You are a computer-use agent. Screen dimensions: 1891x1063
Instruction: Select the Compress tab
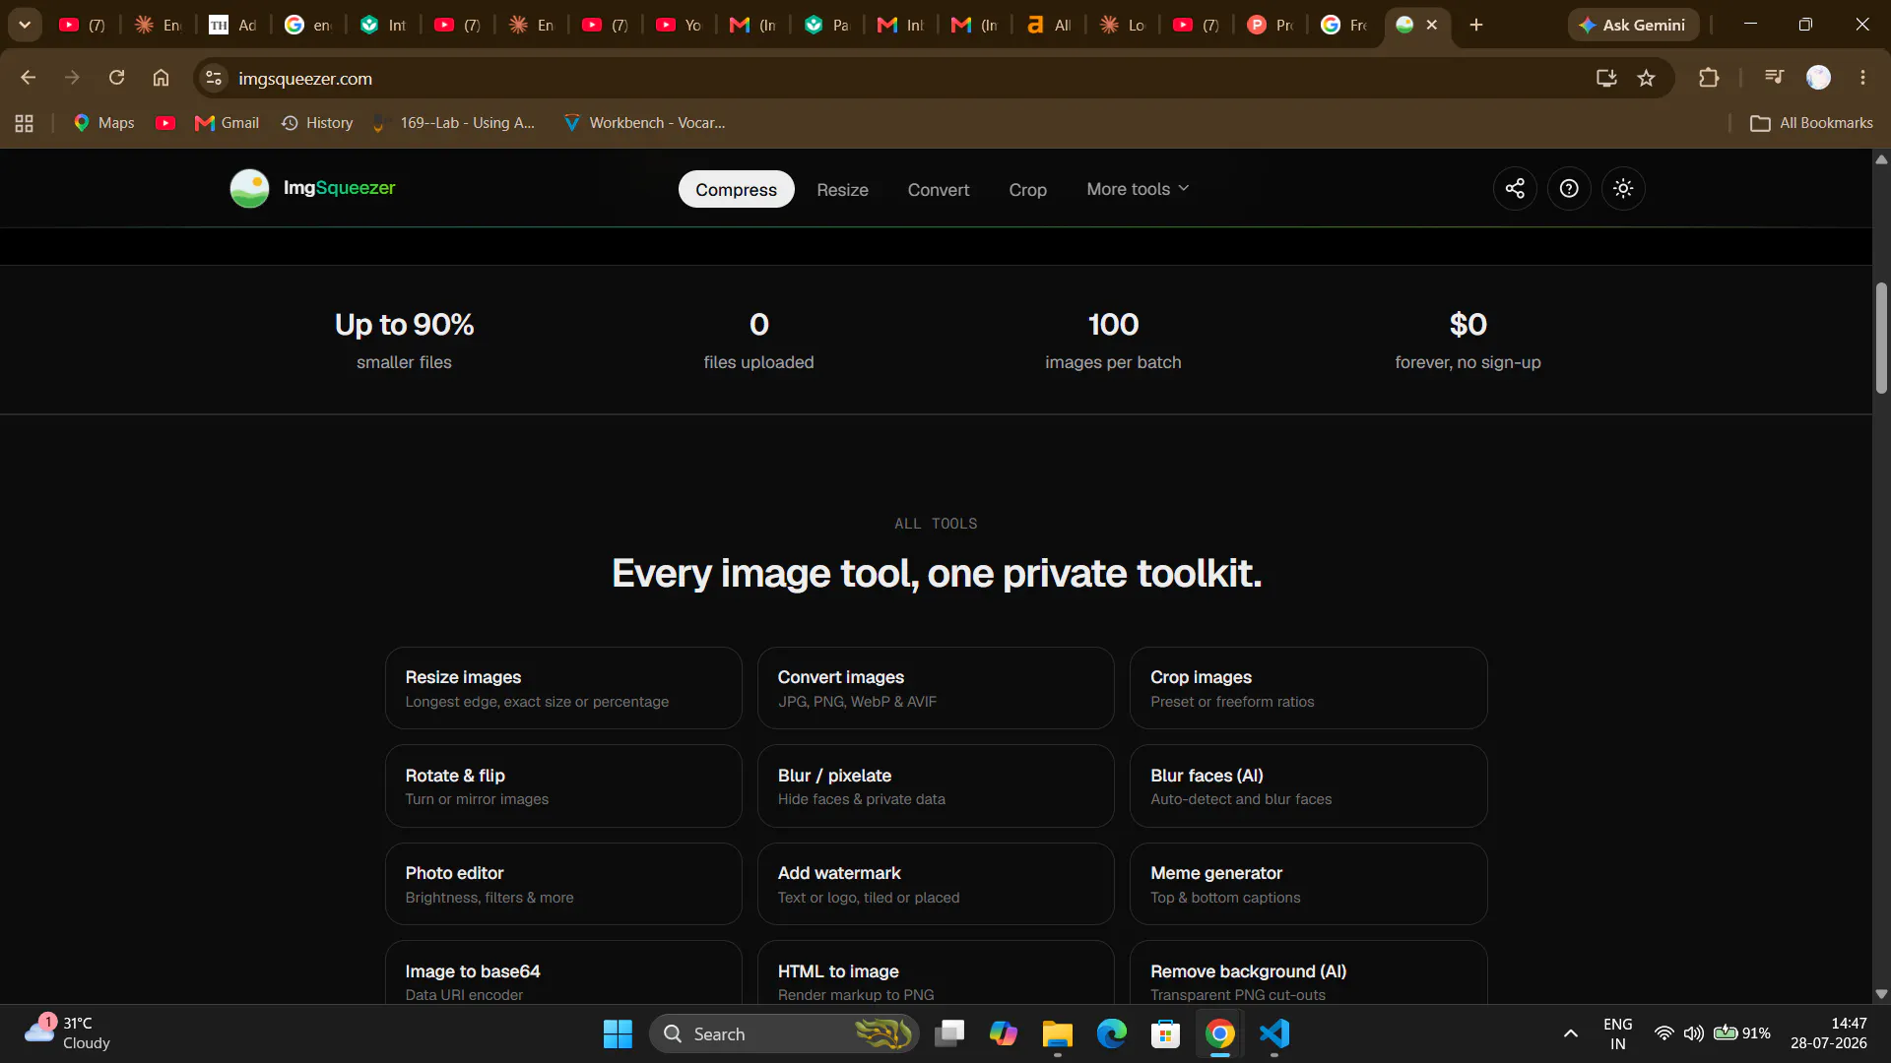click(x=736, y=189)
